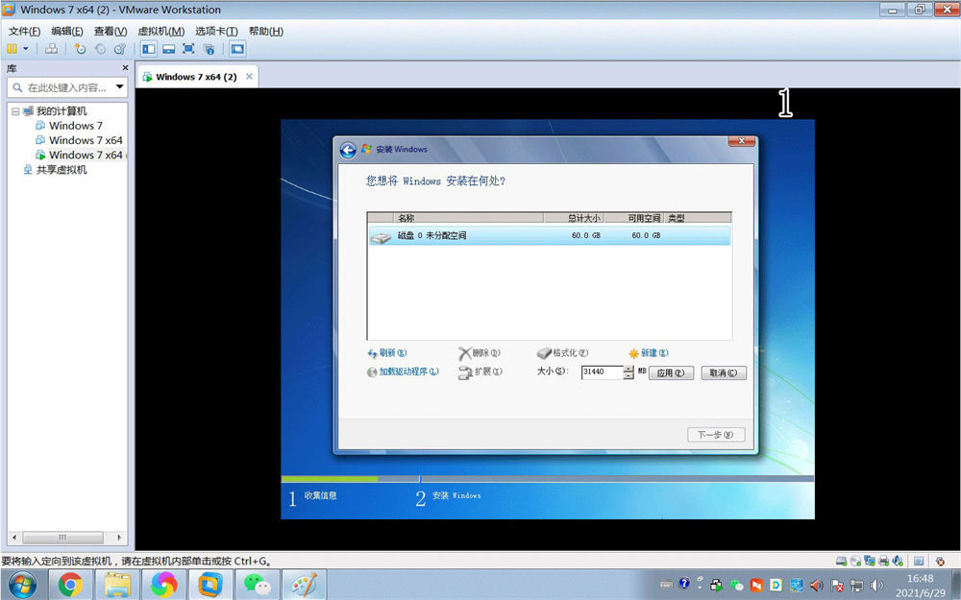This screenshot has width=961, height=600.
Task: Open the 选项卡(T) menu
Action: coord(216,32)
